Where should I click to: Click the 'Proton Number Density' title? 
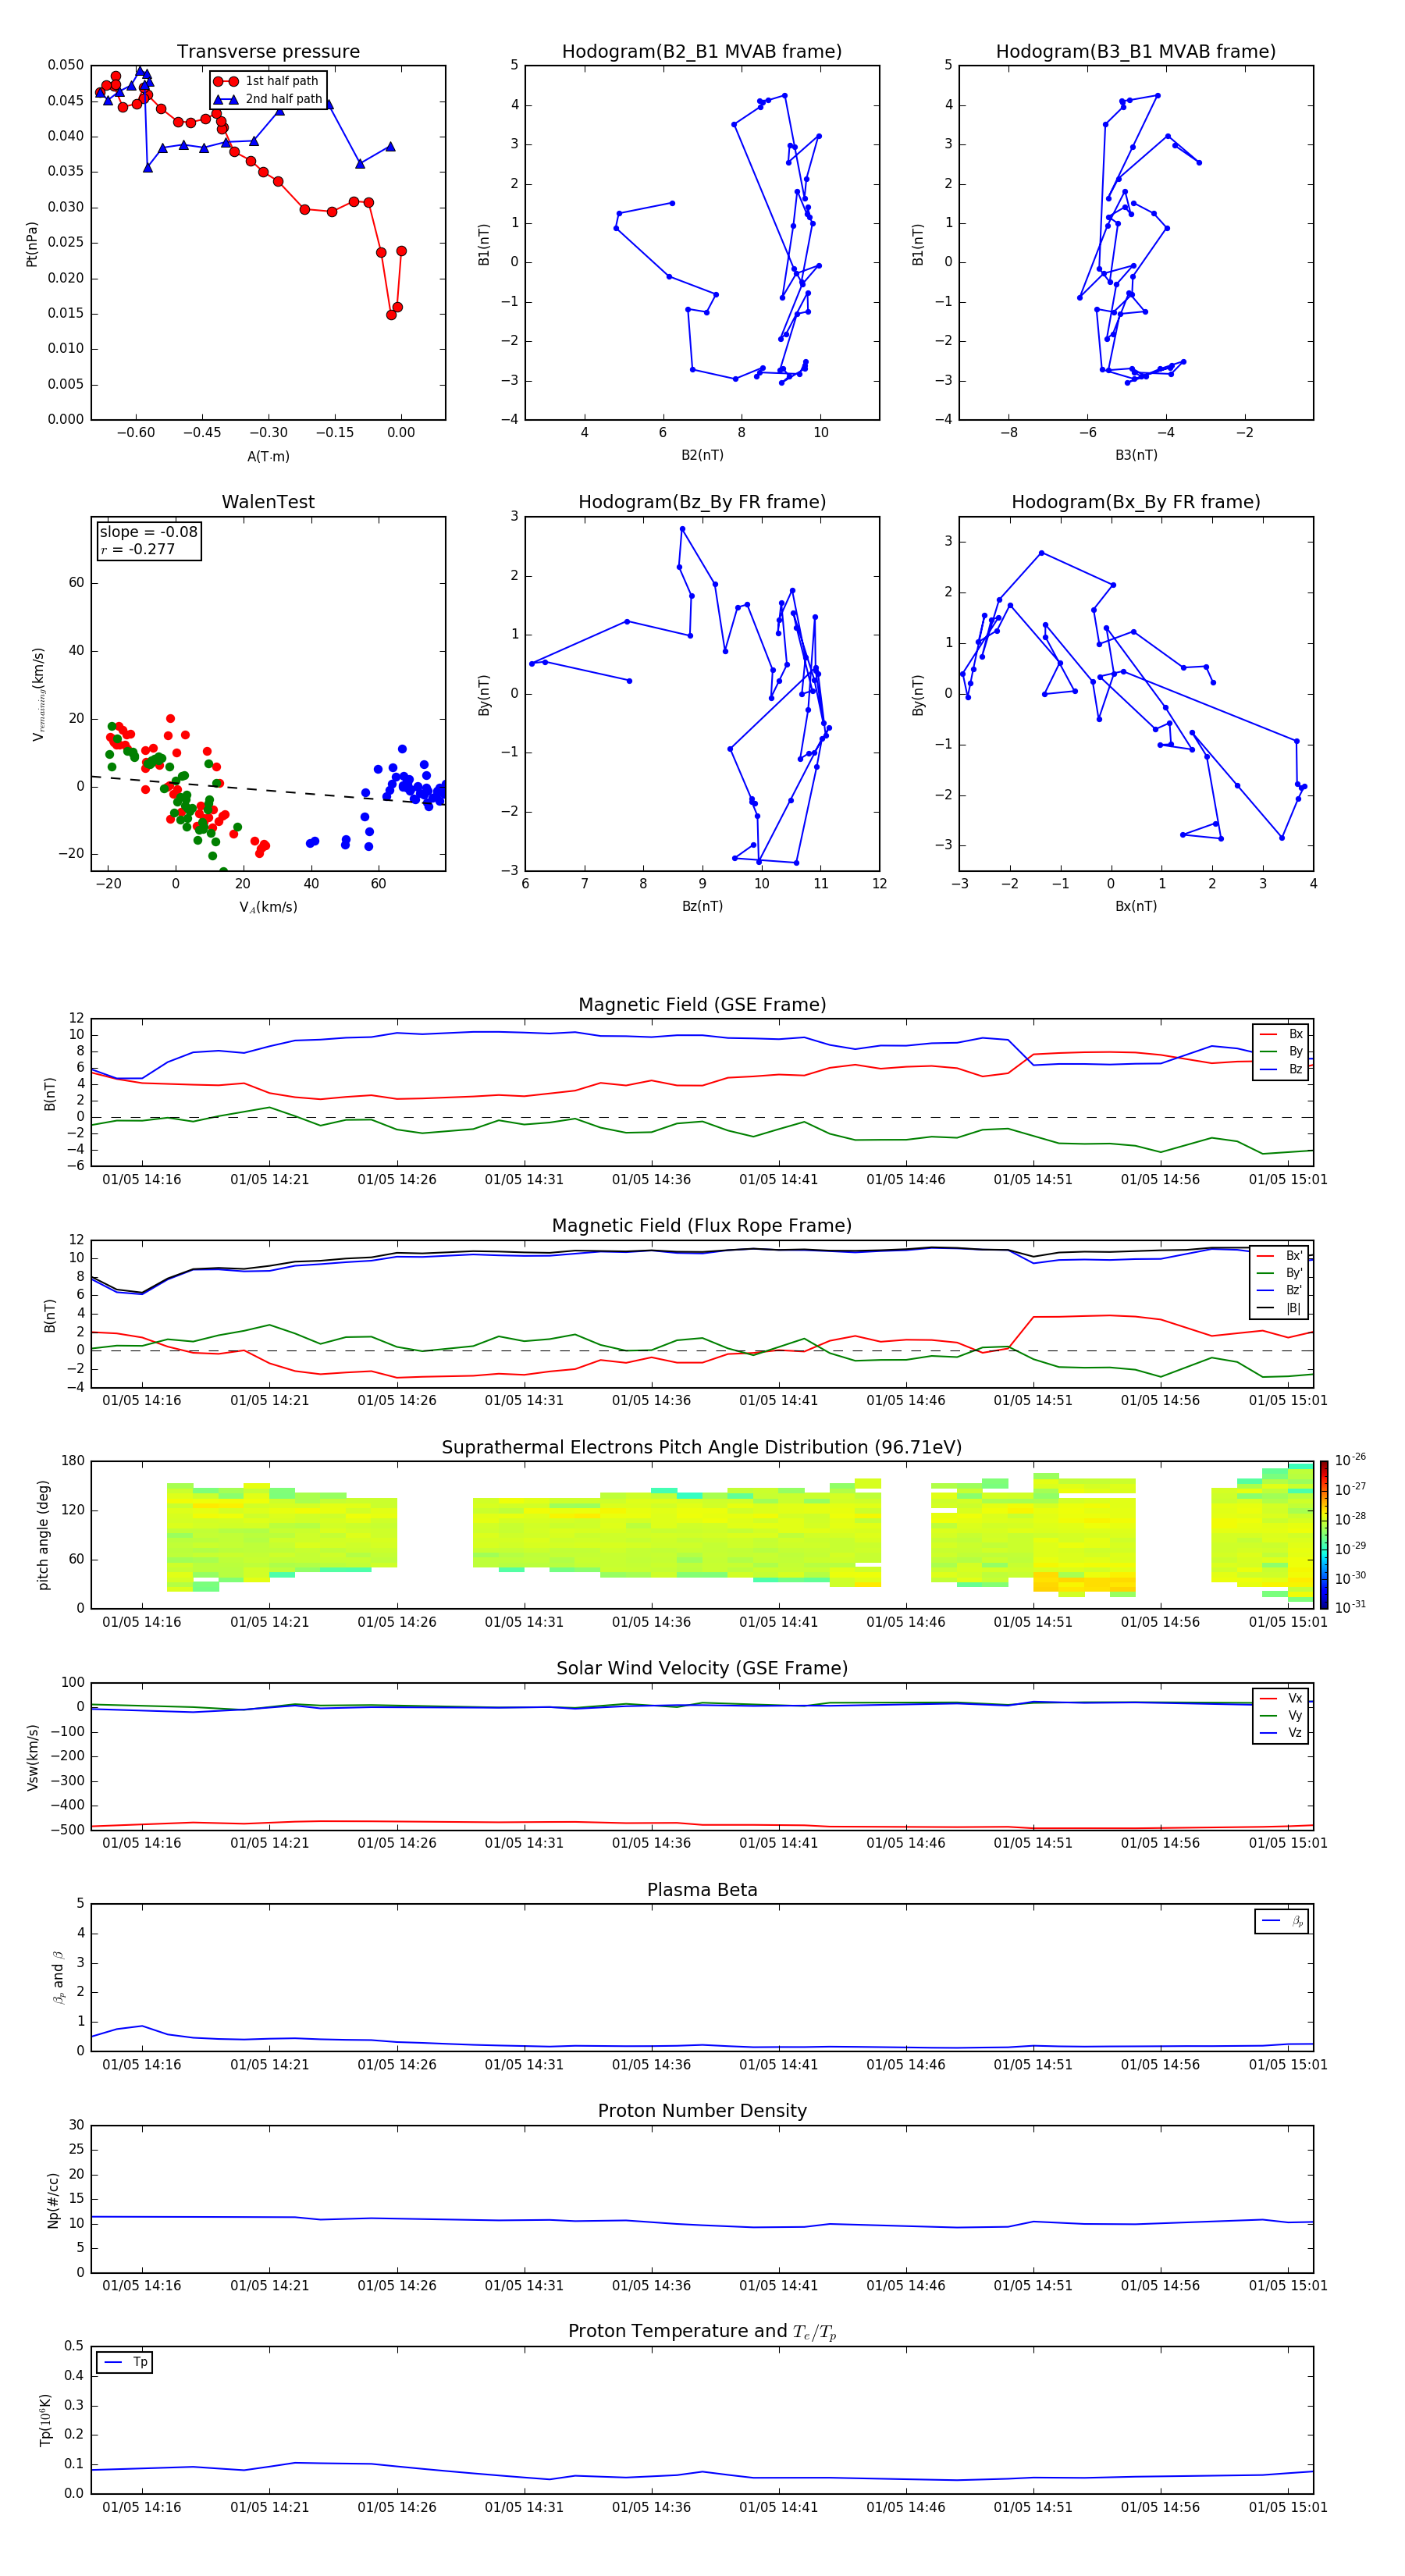[x=702, y=2111]
